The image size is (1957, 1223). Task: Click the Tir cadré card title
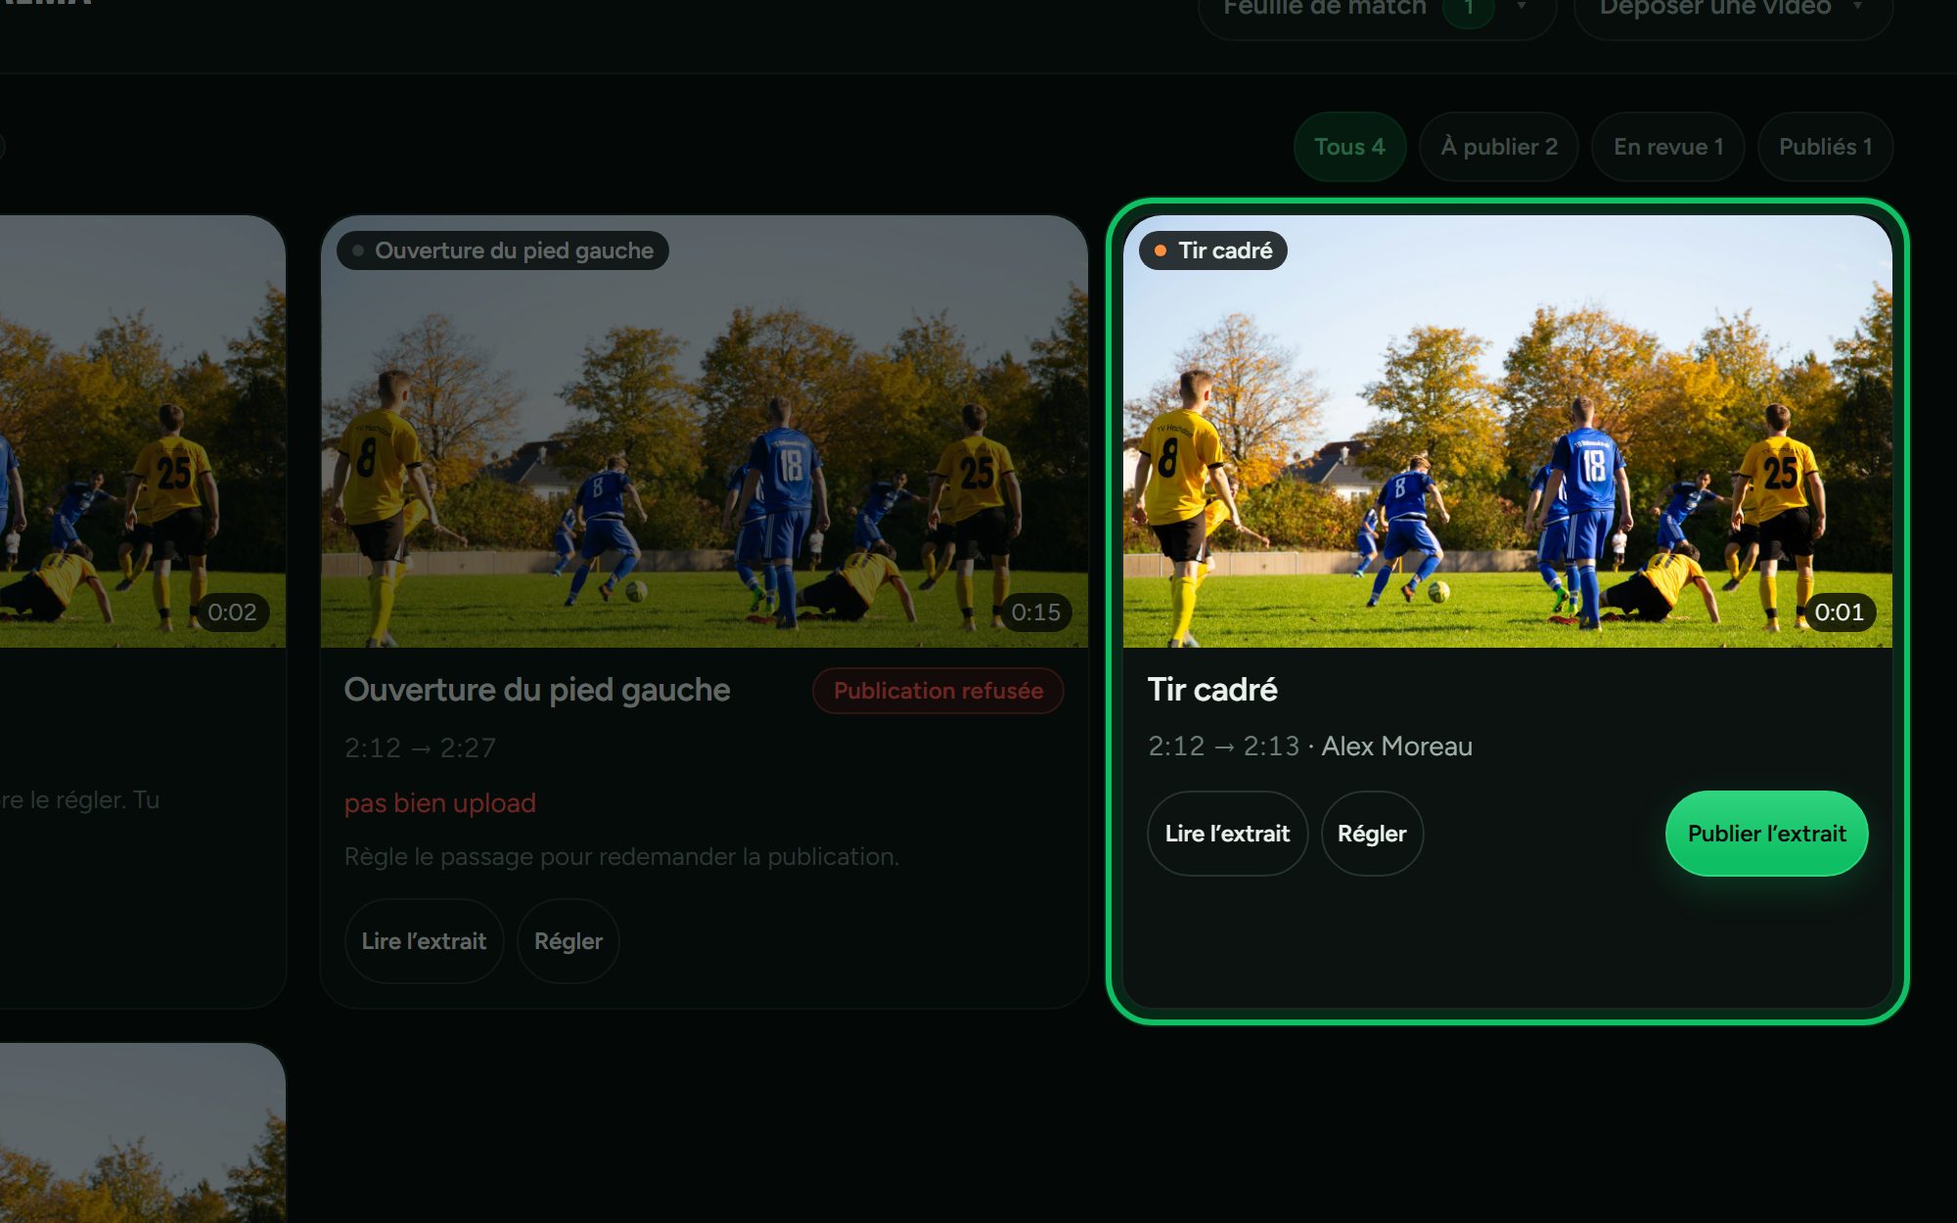click(1212, 690)
